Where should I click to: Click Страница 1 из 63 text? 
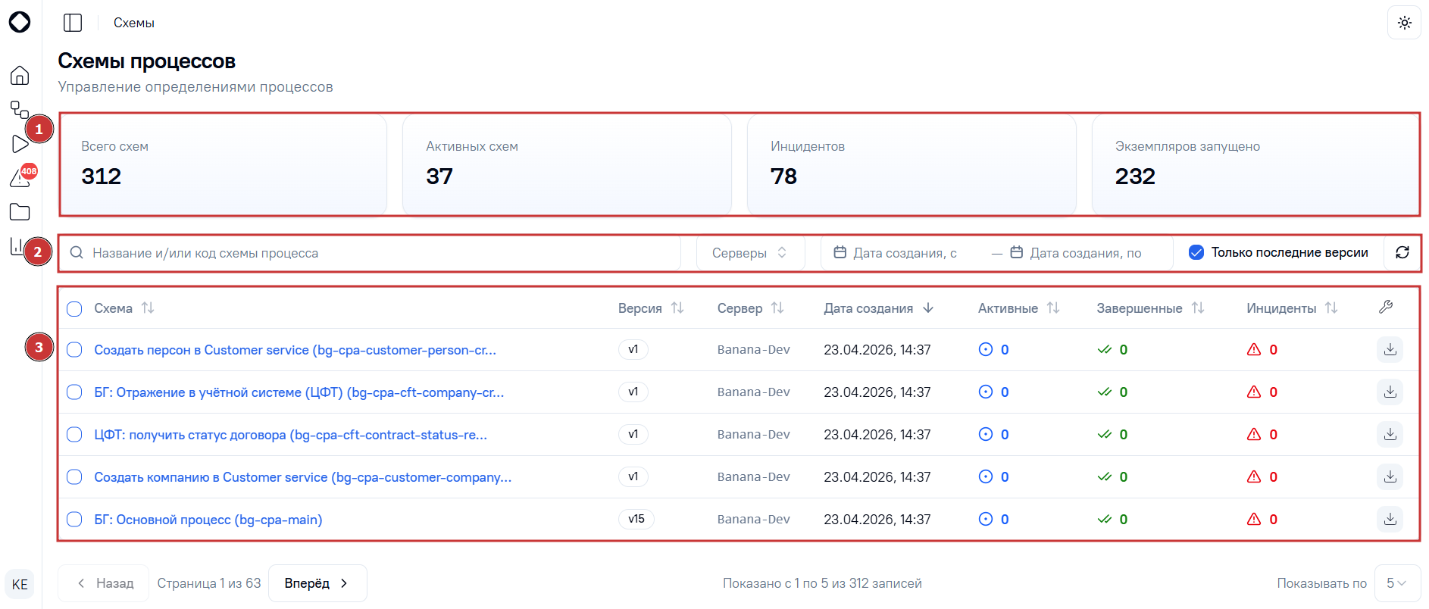coord(209,583)
